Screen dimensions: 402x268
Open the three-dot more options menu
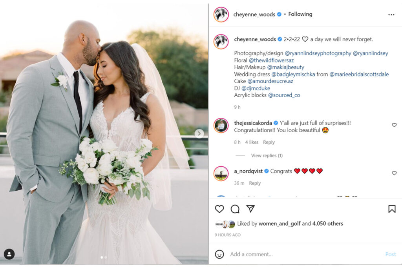coord(391,15)
